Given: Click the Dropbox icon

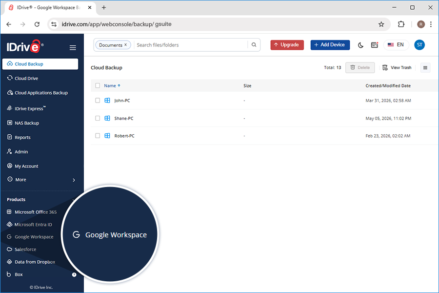Looking at the screenshot, I should 10,262.
